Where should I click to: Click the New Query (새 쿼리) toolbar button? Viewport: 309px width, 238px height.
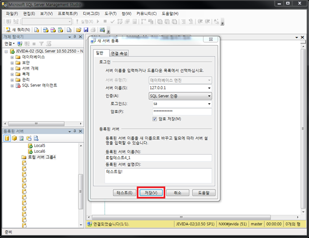[18, 30]
